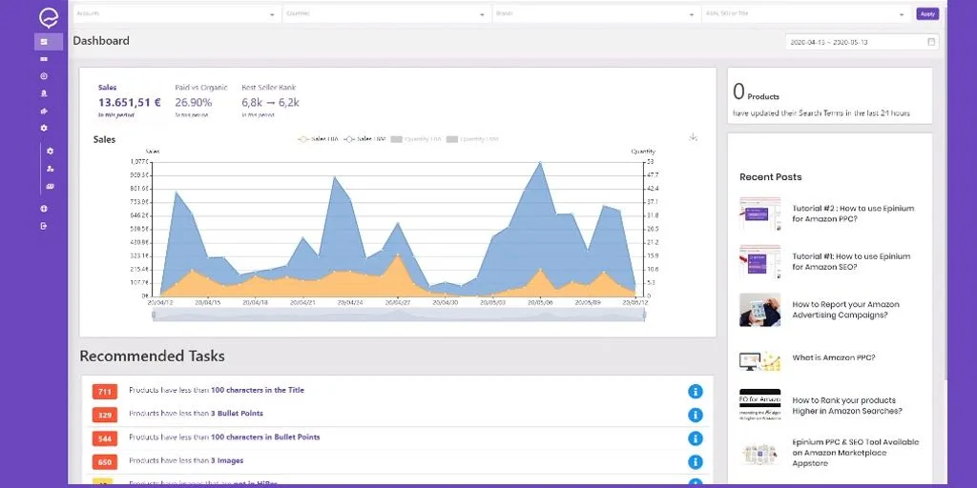Open the Brand filter dropdown
Image resolution: width=977 pixels, height=488 pixels.
(x=595, y=13)
